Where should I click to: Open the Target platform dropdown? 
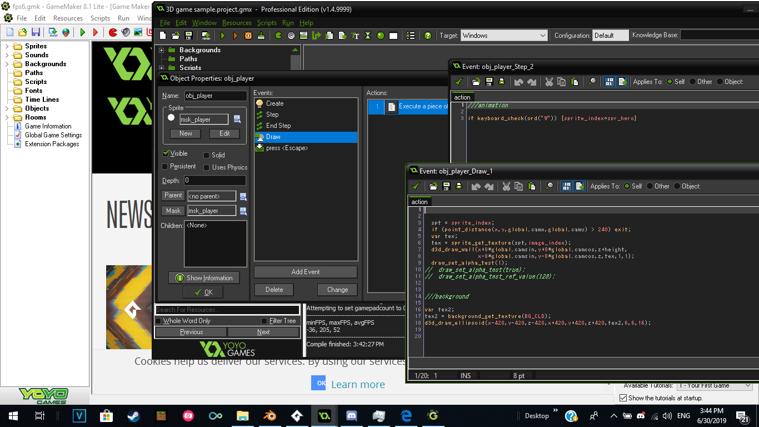[504, 36]
